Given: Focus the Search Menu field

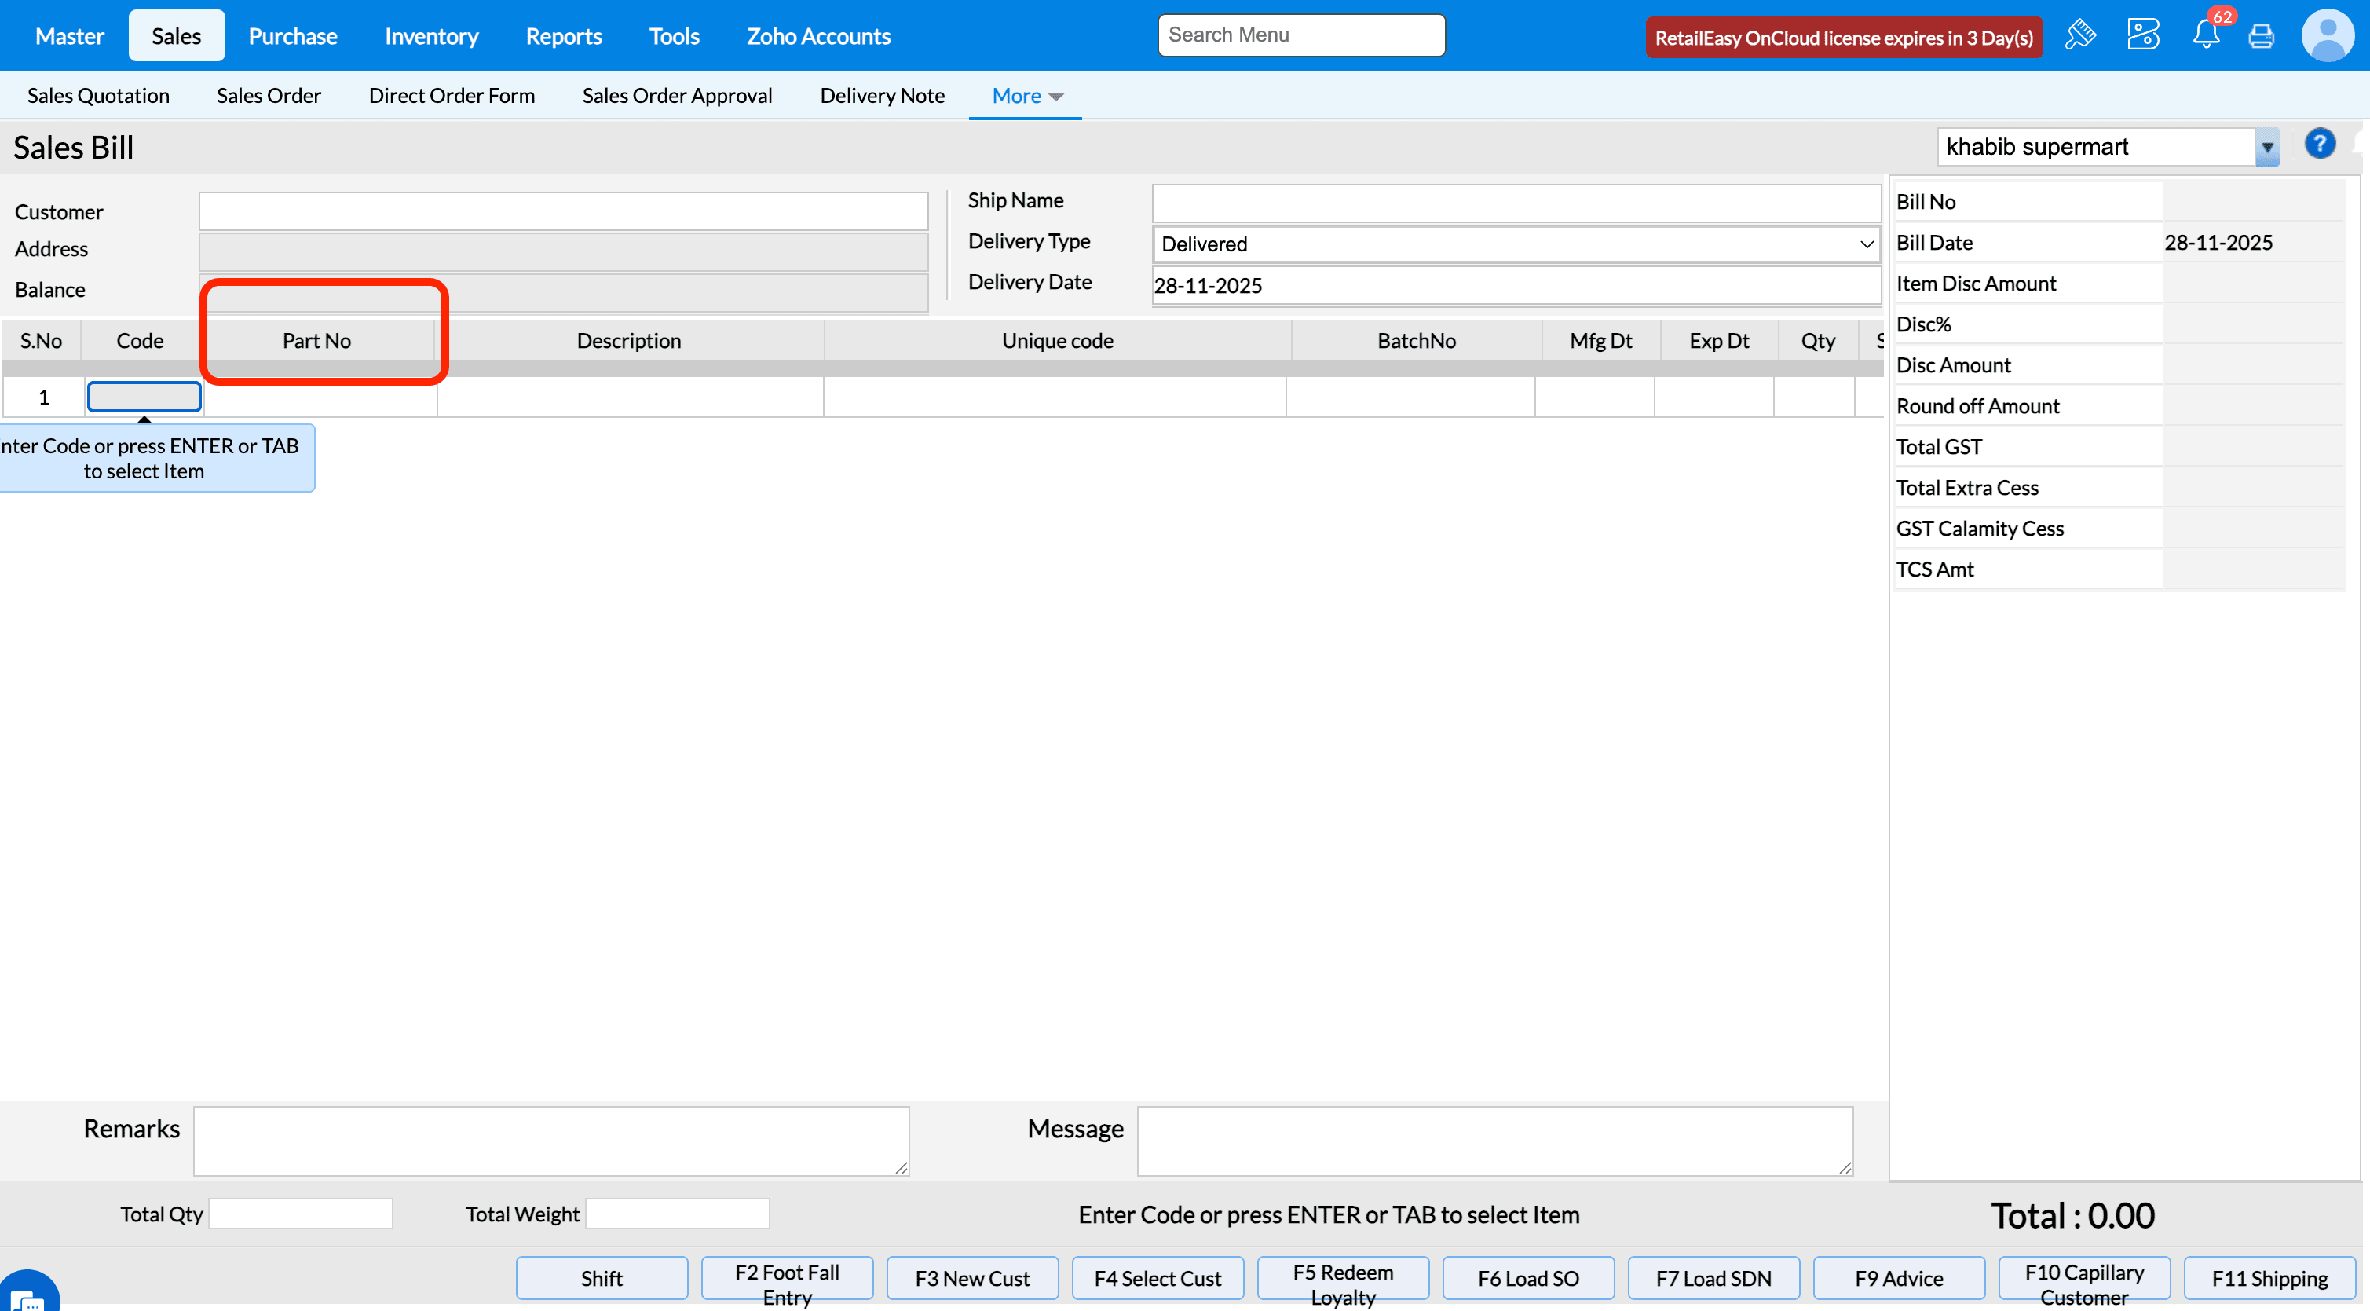Looking at the screenshot, I should pos(1300,35).
